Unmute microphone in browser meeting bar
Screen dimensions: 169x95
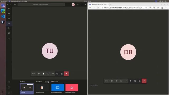click(117, 81)
